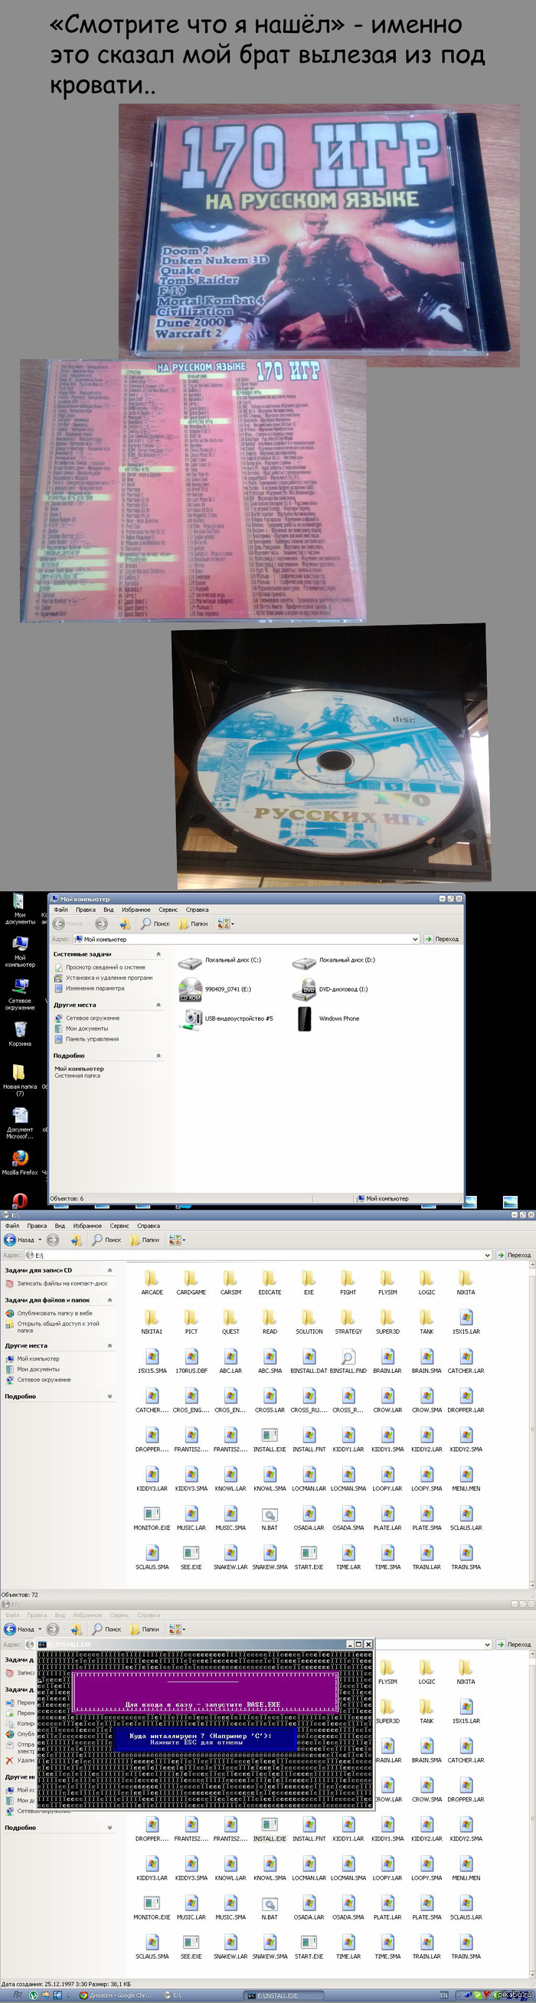The image size is (536, 2003).
Task: Select USB video device #5
Action: coord(191,1018)
